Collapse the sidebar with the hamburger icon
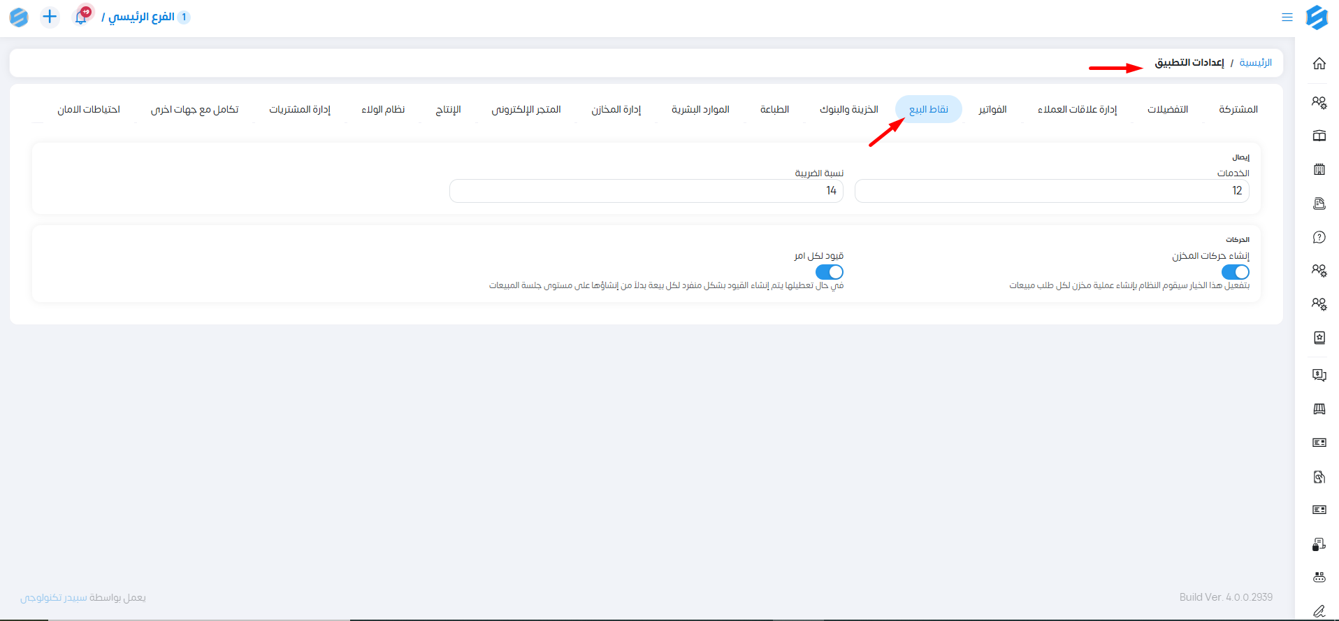Viewport: 1339px width, 621px height. [x=1287, y=17]
